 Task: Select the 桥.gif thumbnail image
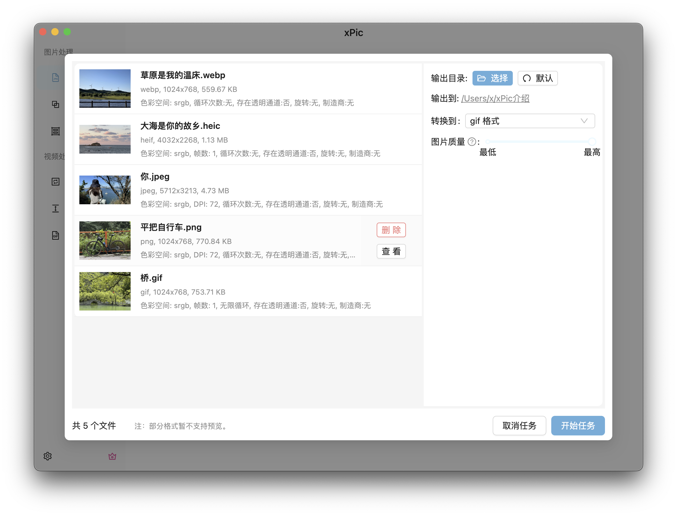coord(105,291)
